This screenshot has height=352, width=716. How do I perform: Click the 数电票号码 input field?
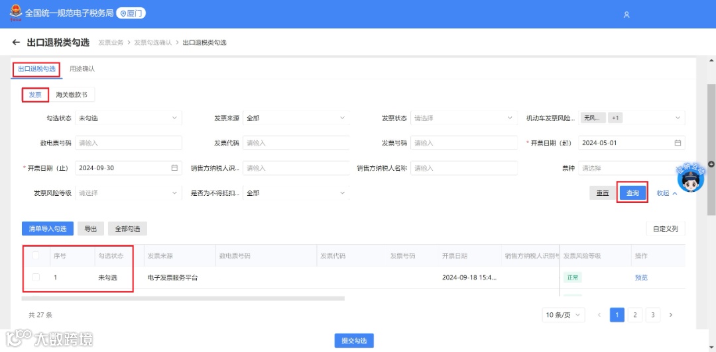tap(129, 143)
